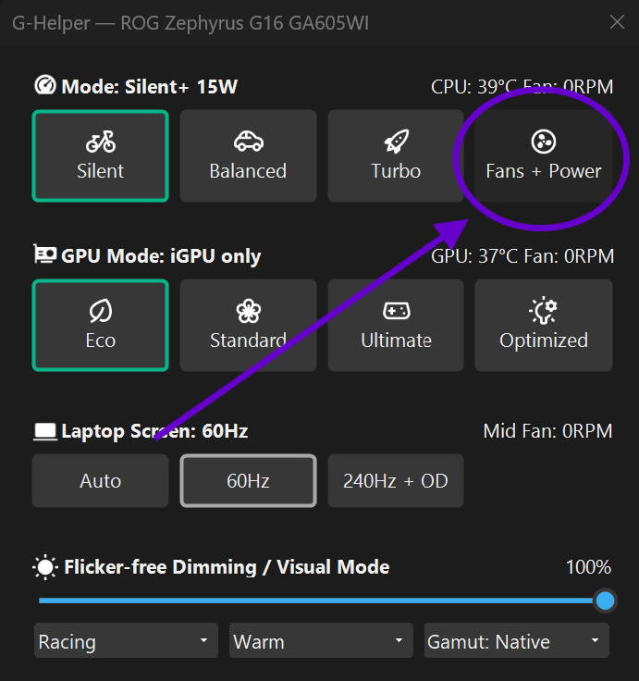Viewport: 639px width, 681px height.
Task: Open the Fans + Power settings
Action: click(x=544, y=156)
